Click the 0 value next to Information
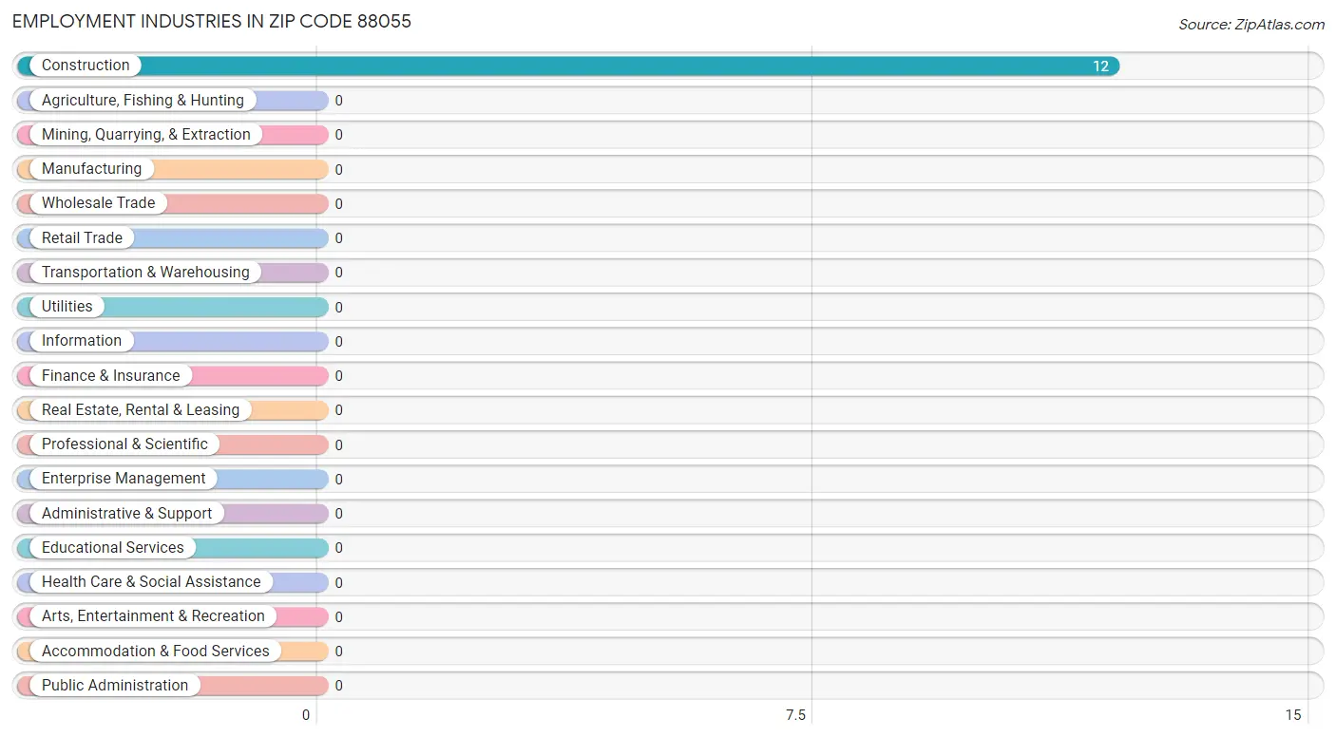The height and width of the screenshot is (737, 1336). 338,342
